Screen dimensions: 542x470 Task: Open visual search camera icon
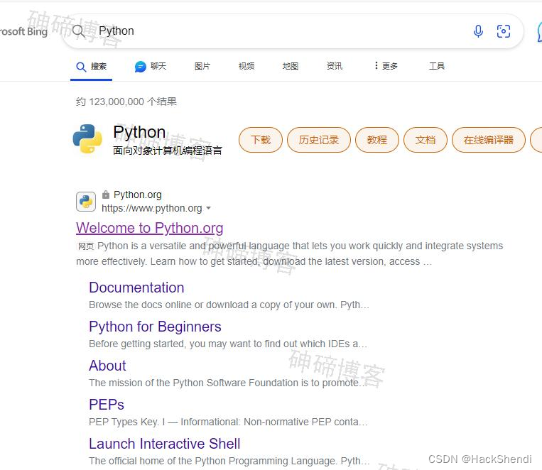[503, 31]
